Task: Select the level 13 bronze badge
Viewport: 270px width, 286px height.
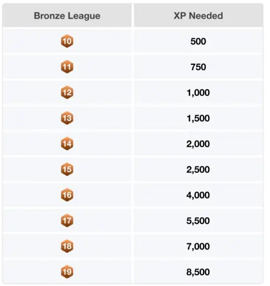Action: pos(67,118)
